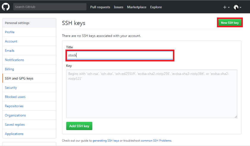Open the plus create-new dropdown
This screenshot has height=146, width=250.
coord(226,7)
